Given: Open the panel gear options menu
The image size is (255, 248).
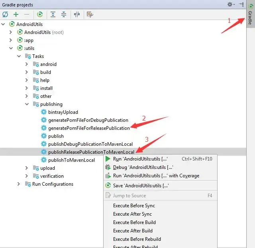Looking at the screenshot, I should (230, 4).
